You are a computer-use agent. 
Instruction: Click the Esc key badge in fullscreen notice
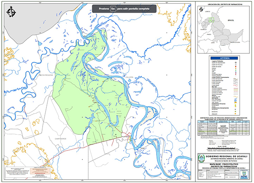(x=113, y=8)
